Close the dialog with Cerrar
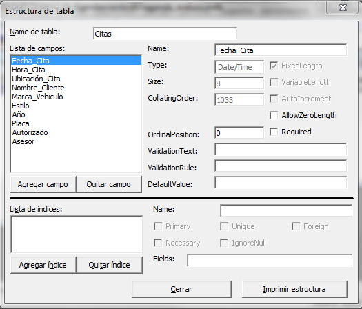362x309 pixels. pyautogui.click(x=181, y=289)
